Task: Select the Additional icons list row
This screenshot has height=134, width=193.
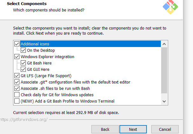Action: point(89,44)
